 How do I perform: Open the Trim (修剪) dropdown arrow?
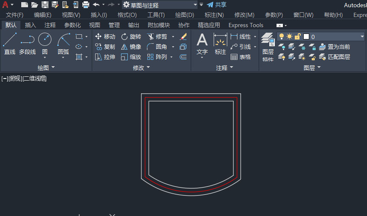(173, 36)
